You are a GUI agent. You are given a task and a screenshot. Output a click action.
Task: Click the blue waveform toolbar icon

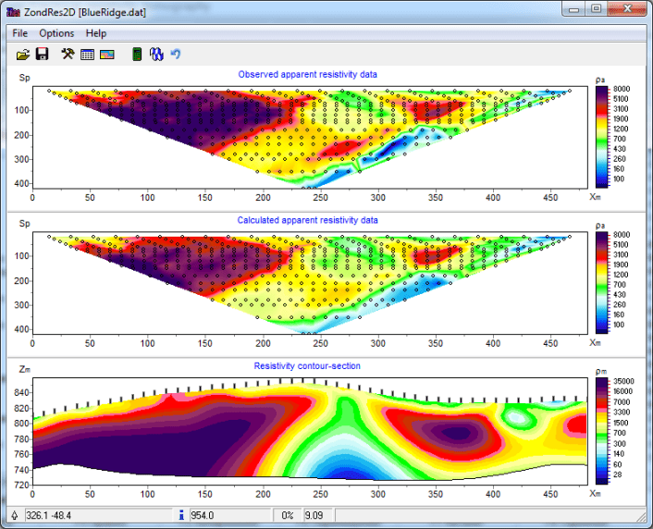point(156,55)
